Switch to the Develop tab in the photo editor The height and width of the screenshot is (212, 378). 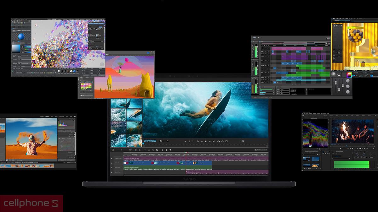[x=47, y=117]
